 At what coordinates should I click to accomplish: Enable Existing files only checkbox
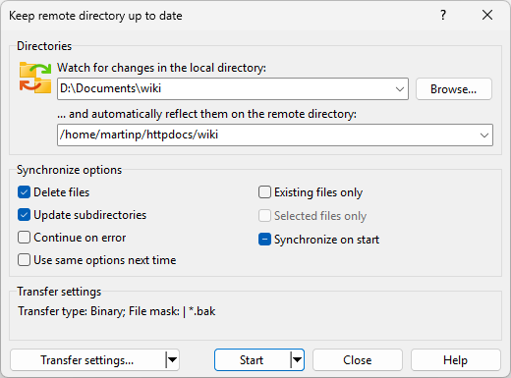point(264,192)
